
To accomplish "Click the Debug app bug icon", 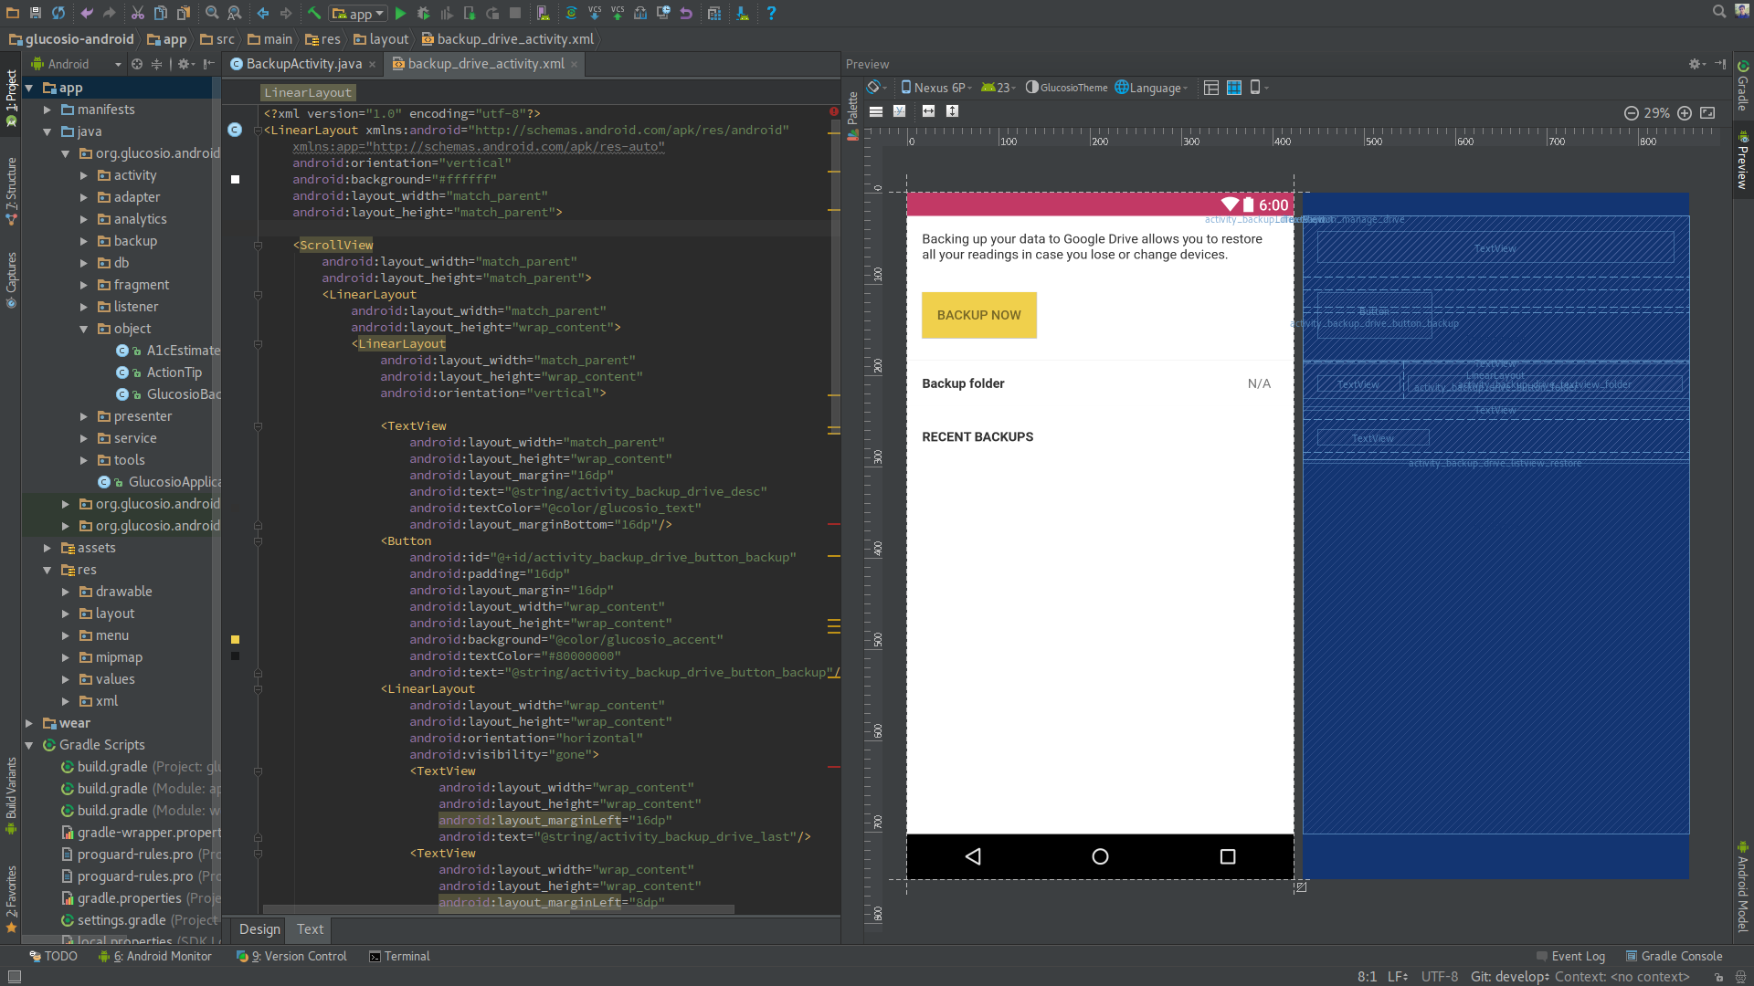I will tap(423, 13).
